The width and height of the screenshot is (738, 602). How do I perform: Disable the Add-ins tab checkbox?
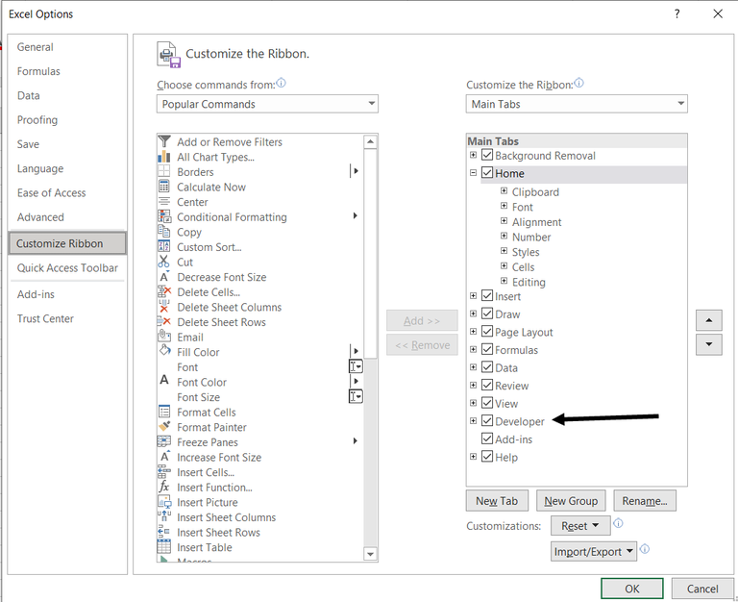coord(487,439)
